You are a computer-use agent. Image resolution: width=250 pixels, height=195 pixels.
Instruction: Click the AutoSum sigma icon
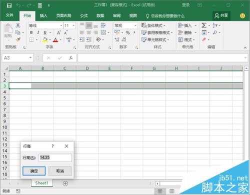coord(204,25)
